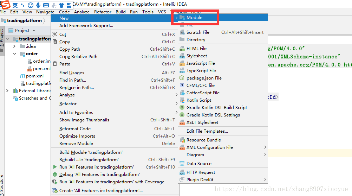
Task: Click the CoffeeScript File icon
Action: (x=182, y=93)
